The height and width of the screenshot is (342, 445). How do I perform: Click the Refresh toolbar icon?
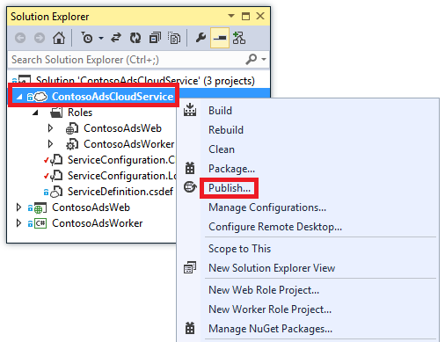coord(135,38)
